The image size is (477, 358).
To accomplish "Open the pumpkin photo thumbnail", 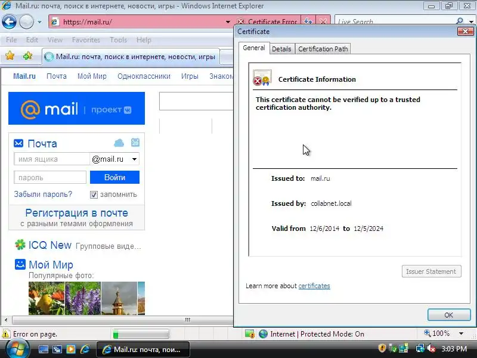I will click(47, 298).
